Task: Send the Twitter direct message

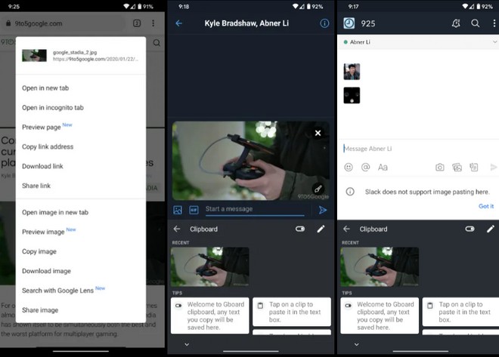Action: 322,210
